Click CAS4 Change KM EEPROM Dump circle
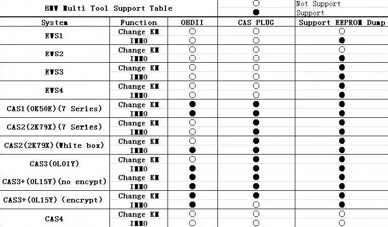The image size is (388, 227). [x=342, y=214]
